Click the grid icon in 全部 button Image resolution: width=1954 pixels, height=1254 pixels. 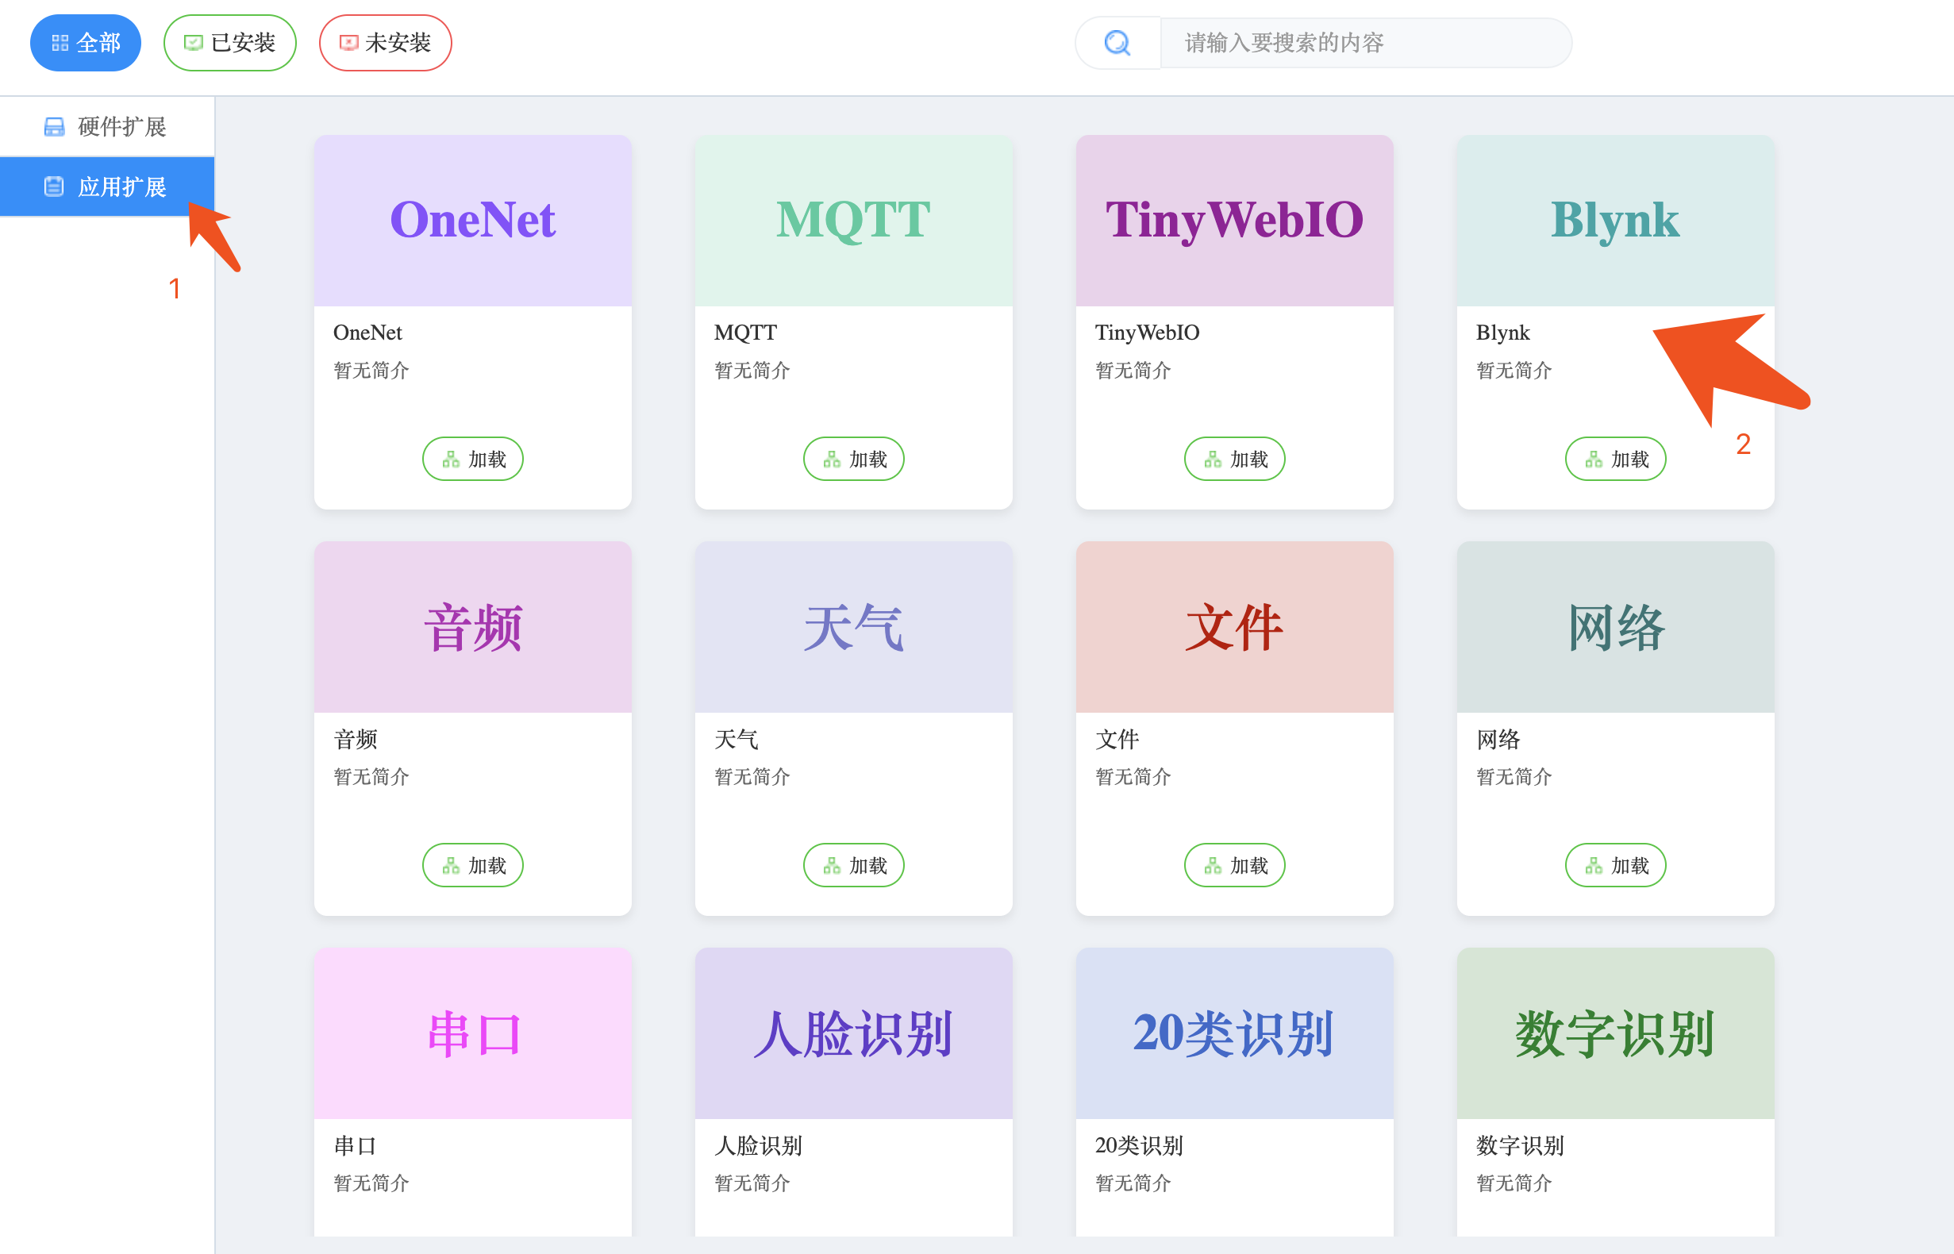[60, 43]
